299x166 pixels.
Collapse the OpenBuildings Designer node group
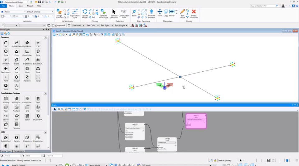(45, 93)
